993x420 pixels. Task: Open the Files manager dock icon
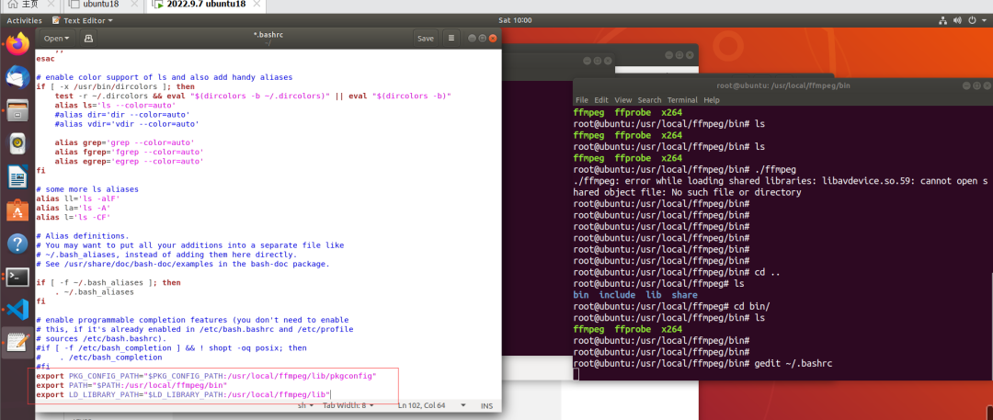[x=17, y=111]
